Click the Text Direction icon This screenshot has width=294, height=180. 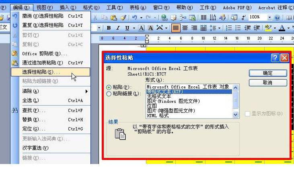click(213, 18)
